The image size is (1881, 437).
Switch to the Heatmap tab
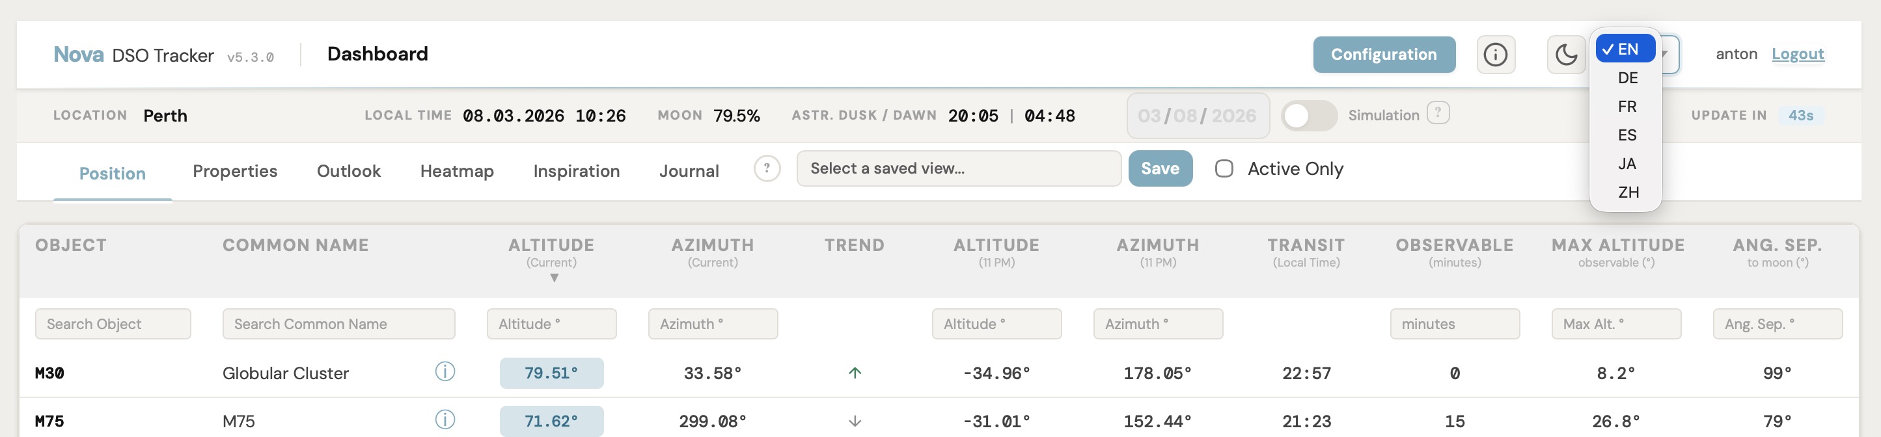457,172
